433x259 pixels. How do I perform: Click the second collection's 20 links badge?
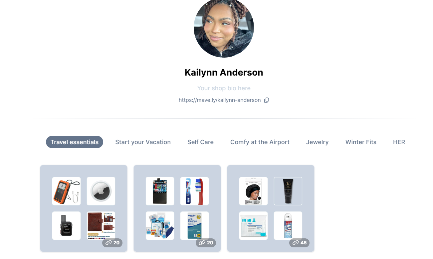tap(206, 243)
